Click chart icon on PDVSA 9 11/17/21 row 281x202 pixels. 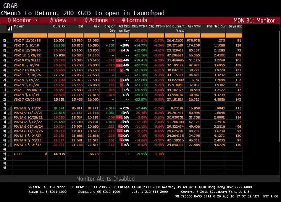[x=10, y=113]
